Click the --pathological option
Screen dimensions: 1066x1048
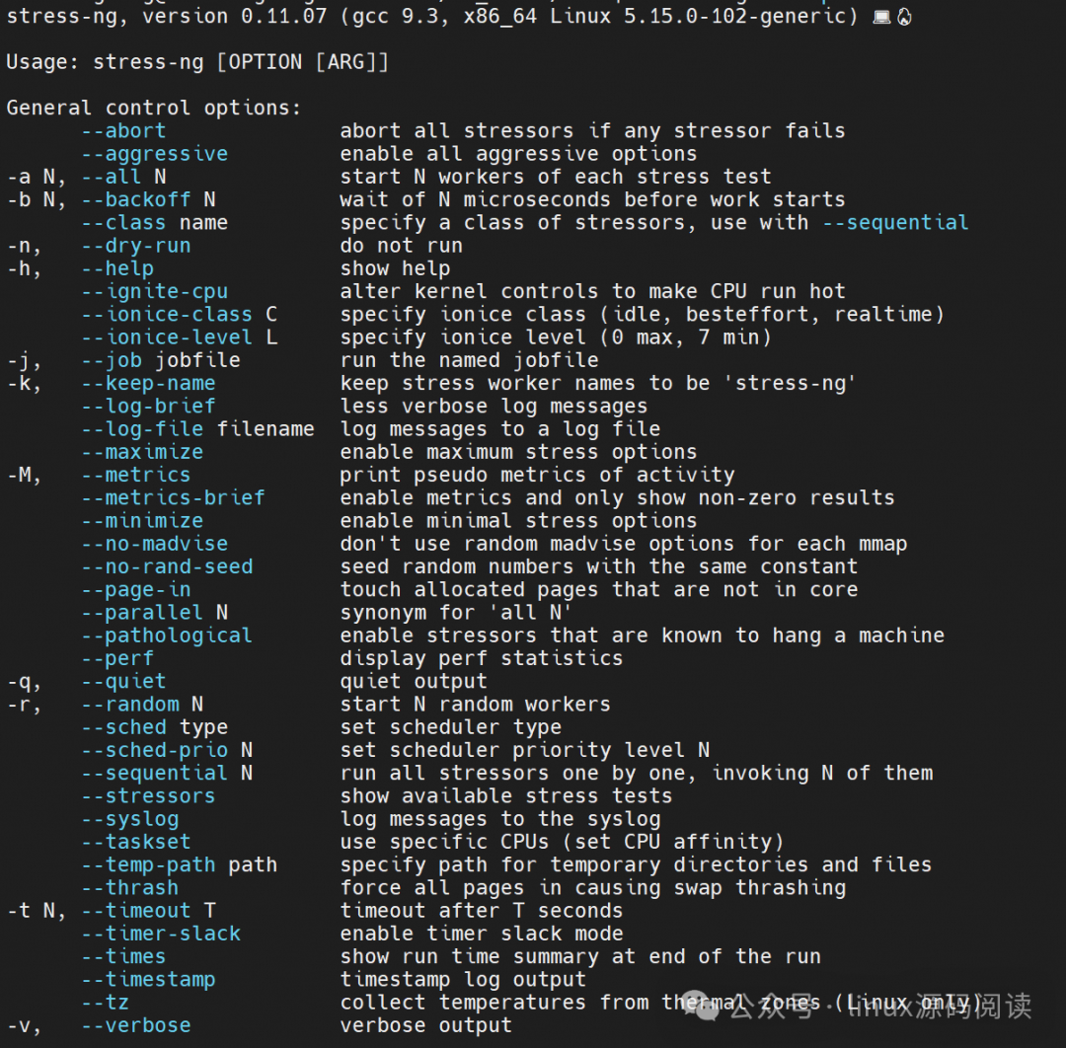click(167, 636)
